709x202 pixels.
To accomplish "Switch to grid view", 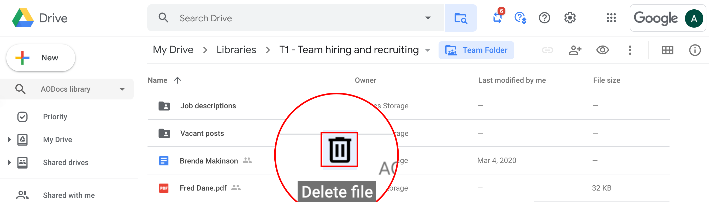I will 667,50.
